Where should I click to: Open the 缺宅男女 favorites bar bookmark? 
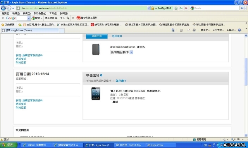pyautogui.click(x=106, y=25)
